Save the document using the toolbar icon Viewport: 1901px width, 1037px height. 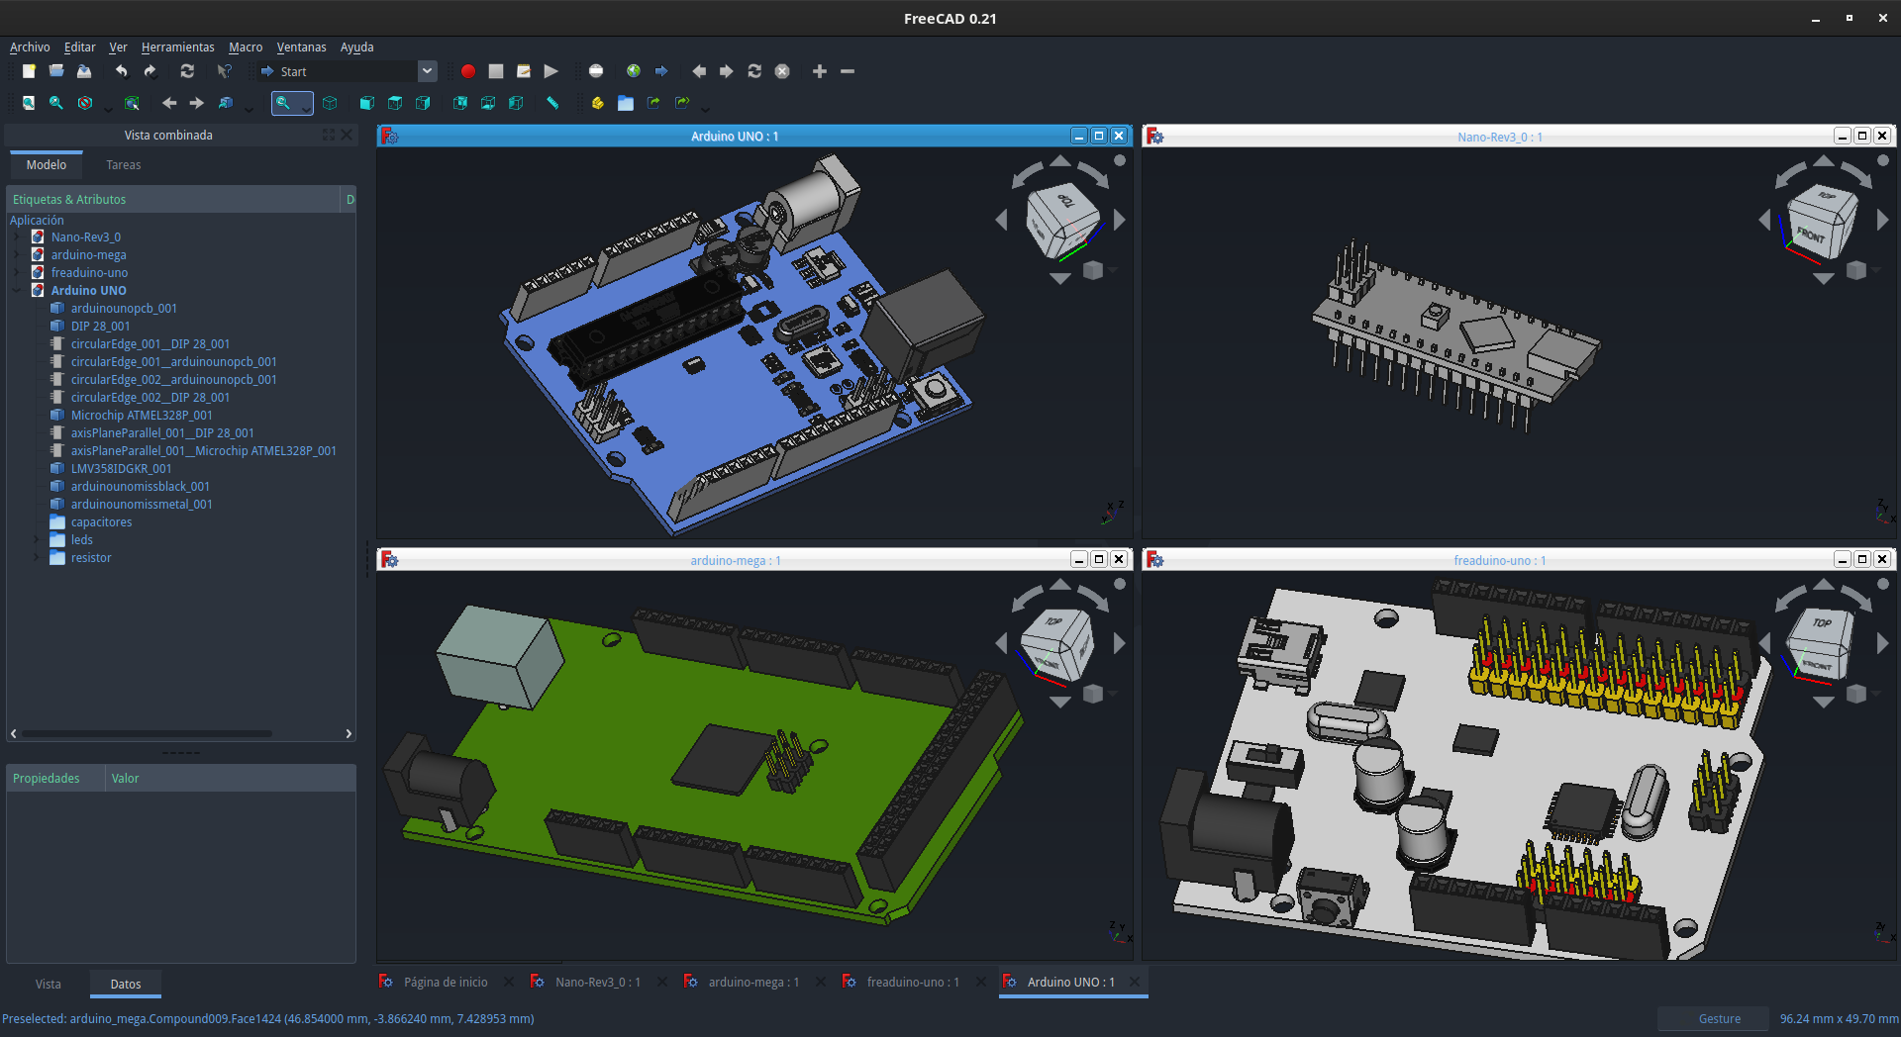(x=84, y=71)
